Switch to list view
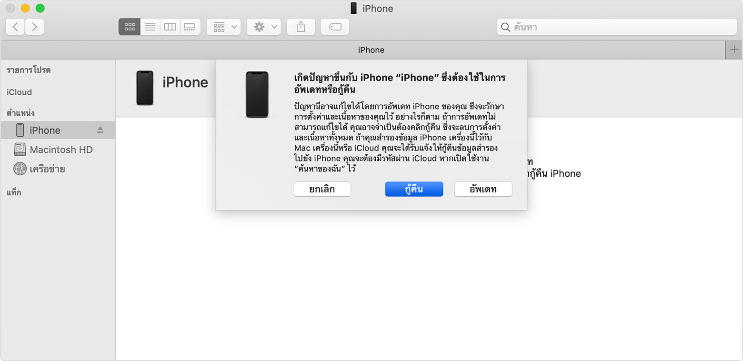This screenshot has height=361, width=743. click(150, 27)
